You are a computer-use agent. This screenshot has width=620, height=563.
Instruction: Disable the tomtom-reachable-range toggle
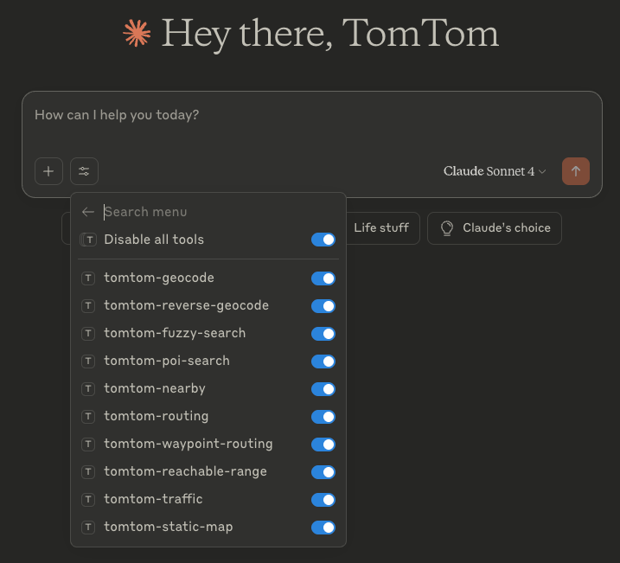(x=323, y=472)
